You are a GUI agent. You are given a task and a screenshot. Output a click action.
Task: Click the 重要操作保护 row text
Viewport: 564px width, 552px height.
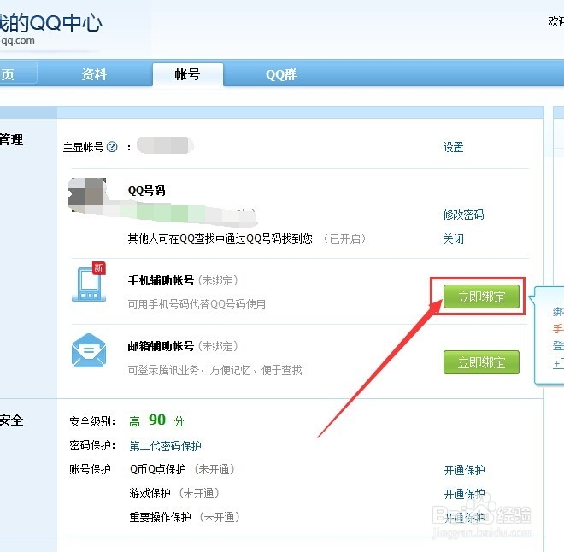(160, 517)
